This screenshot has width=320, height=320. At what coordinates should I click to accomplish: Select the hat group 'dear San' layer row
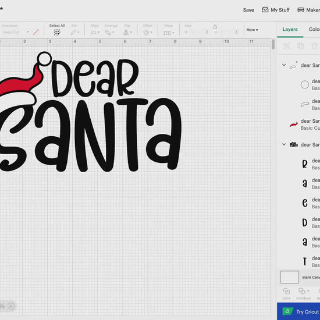tap(298, 65)
